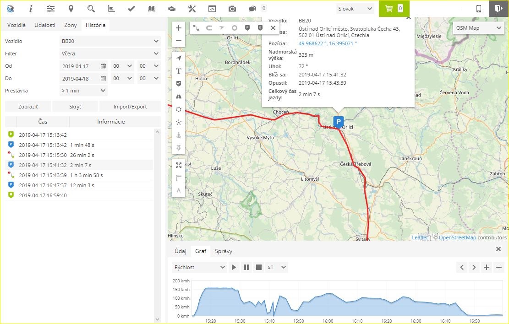The height and width of the screenshot is (324, 509).
Task: Open the Vozidlo BB20 dropdown
Action: click(110, 41)
